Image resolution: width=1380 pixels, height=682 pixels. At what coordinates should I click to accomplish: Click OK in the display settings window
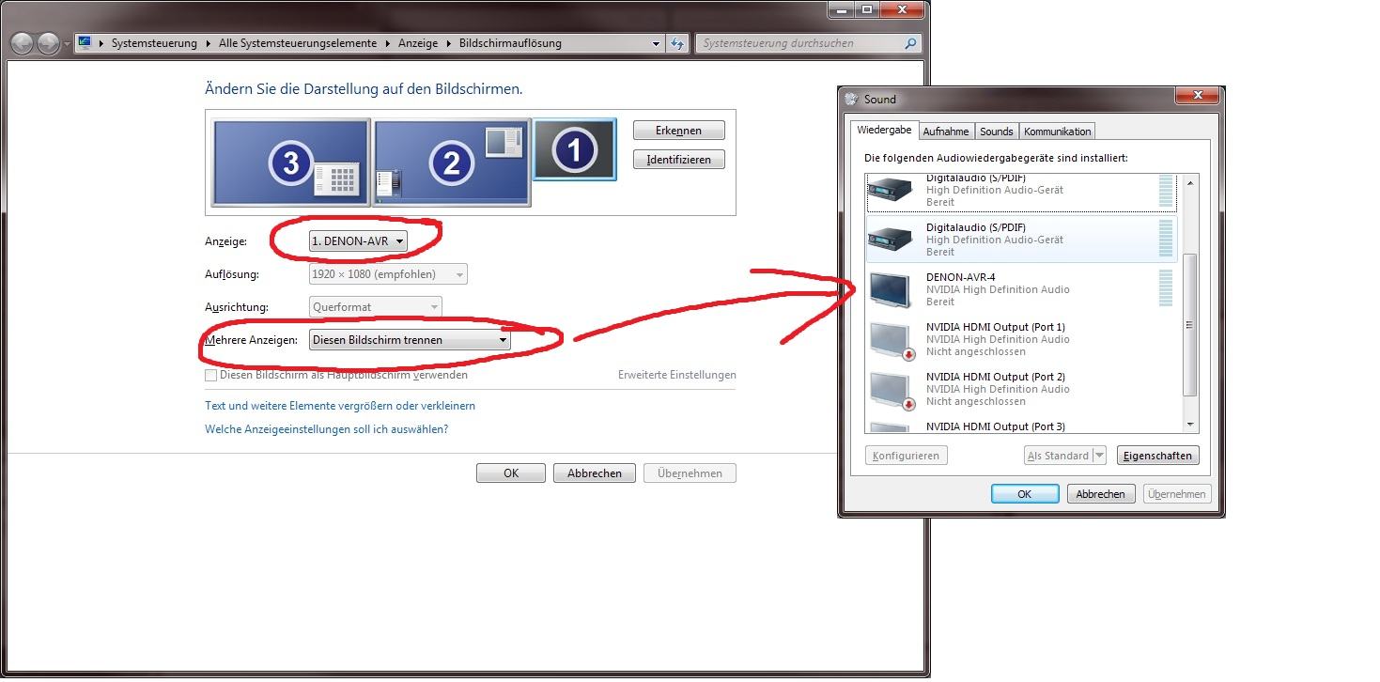(511, 473)
